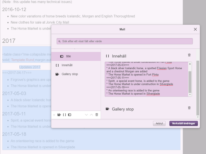Click the field search box

pyautogui.click(x=125, y=41)
